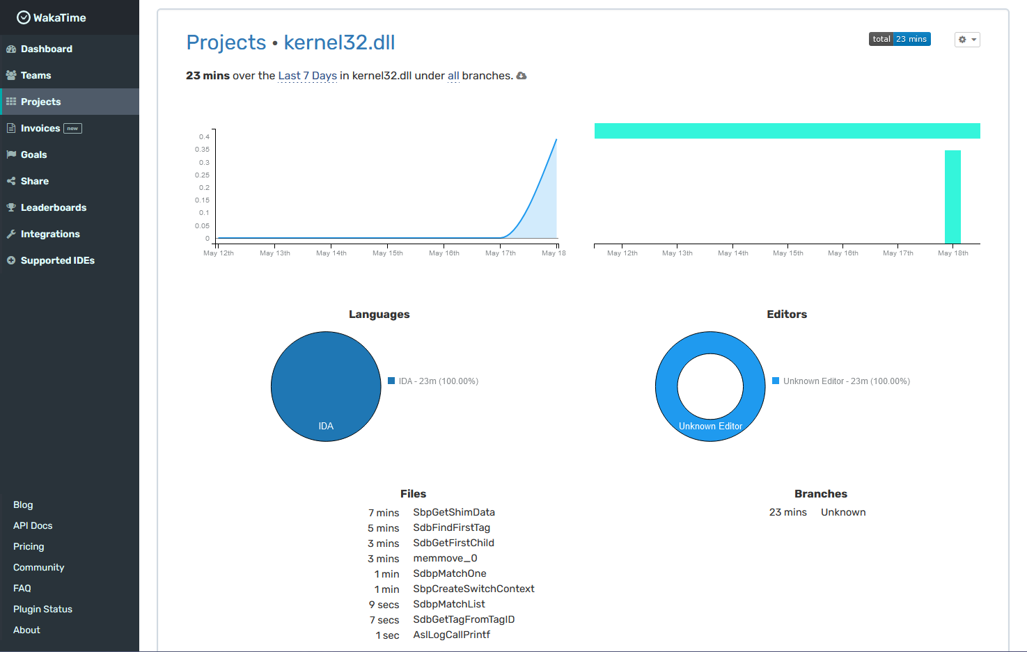
Task: Click the Dashboard gauge icon
Action: pos(11,49)
